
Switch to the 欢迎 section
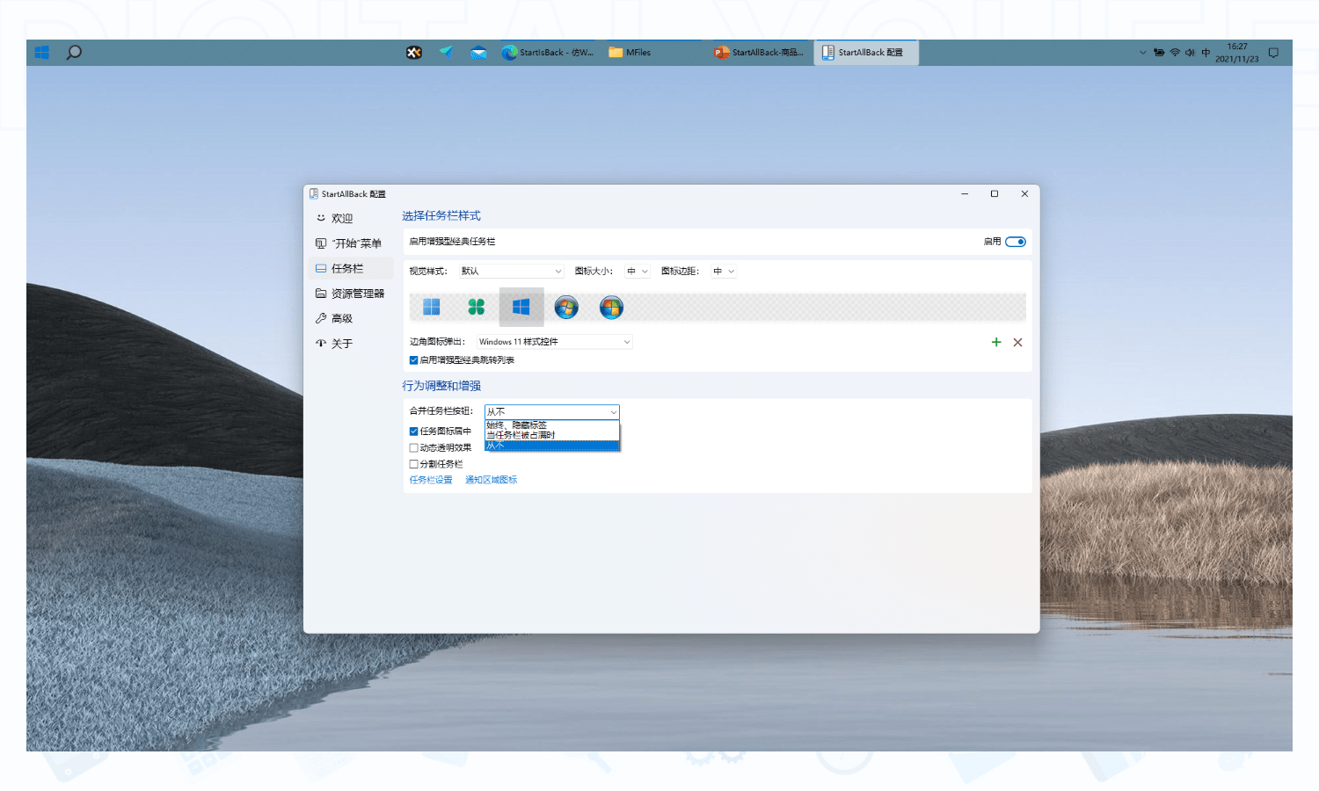pyautogui.click(x=341, y=217)
